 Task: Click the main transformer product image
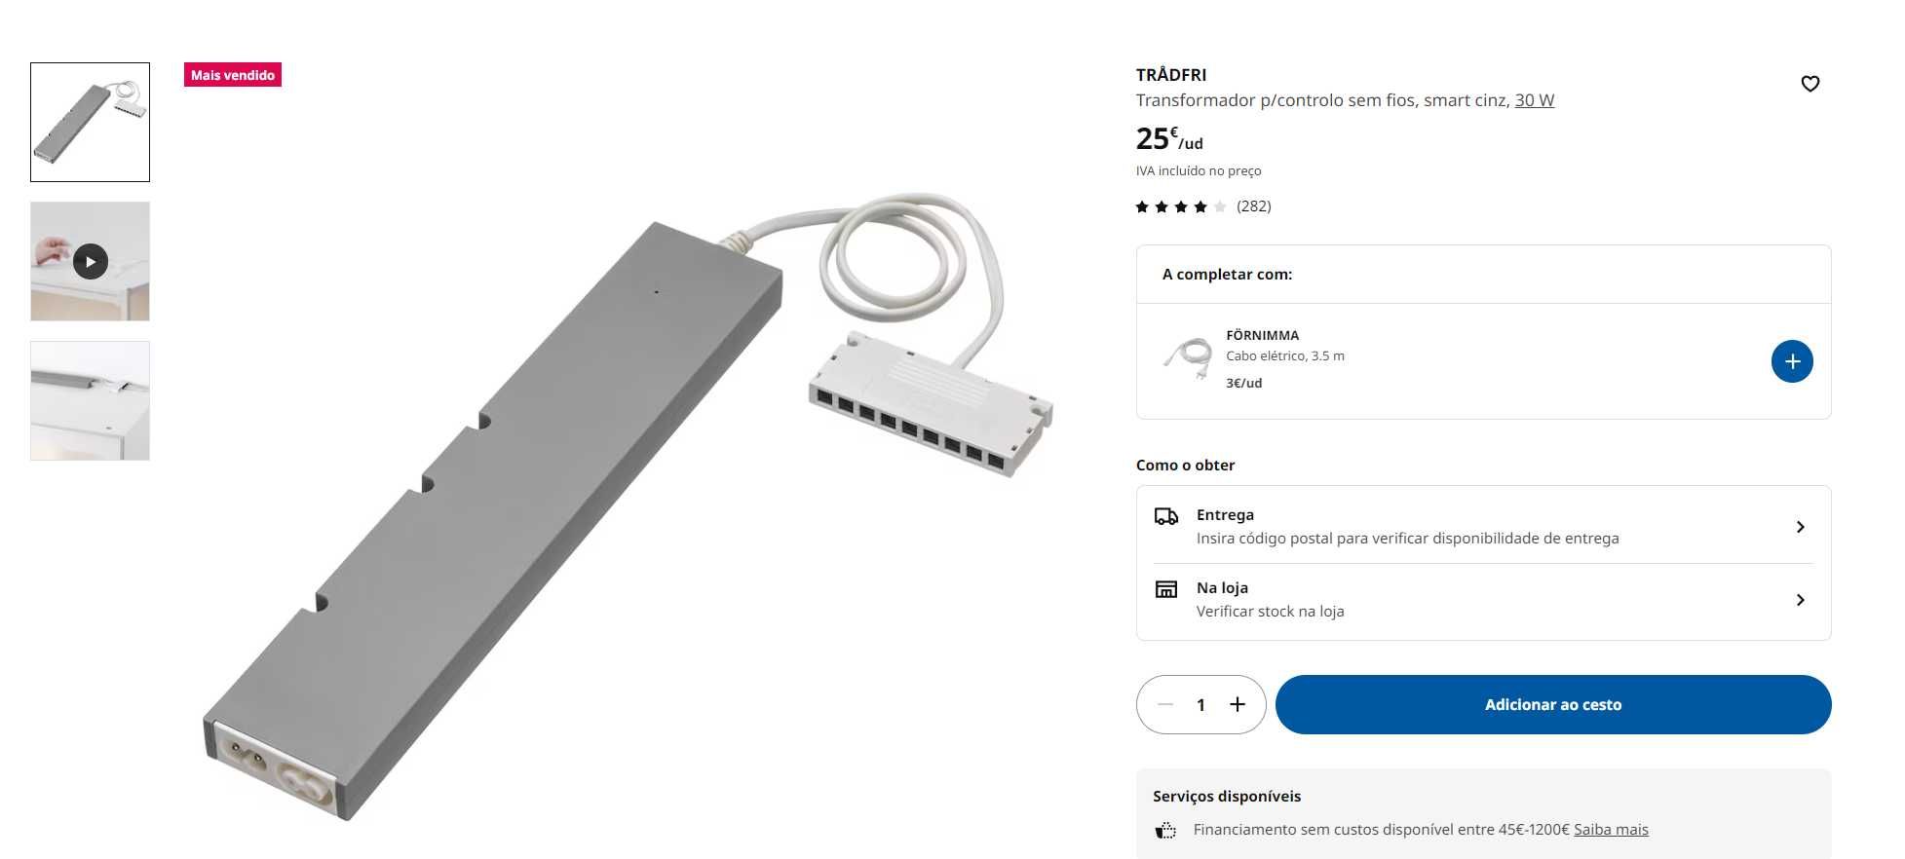pyautogui.click(x=628, y=506)
